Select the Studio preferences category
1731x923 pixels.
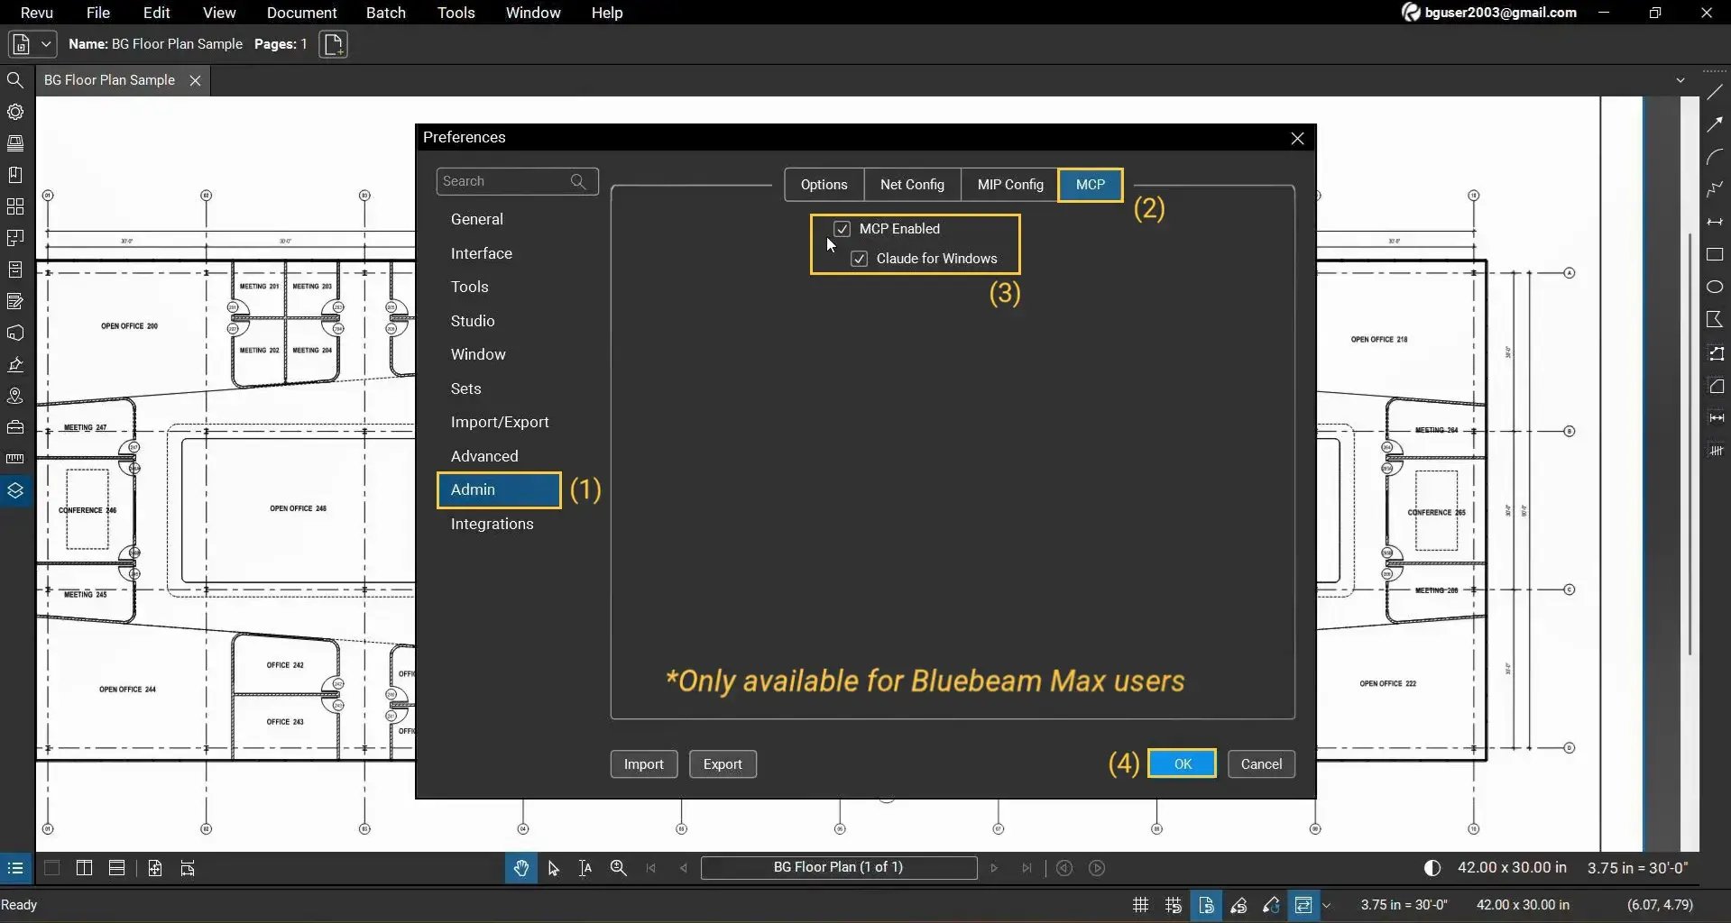click(473, 321)
